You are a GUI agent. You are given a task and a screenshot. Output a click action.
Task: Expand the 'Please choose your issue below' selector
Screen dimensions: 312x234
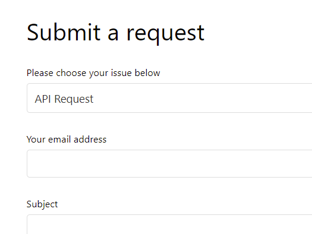pos(169,98)
